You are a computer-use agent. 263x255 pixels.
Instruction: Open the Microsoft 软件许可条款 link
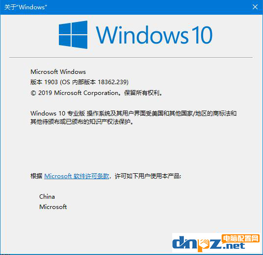(x=77, y=176)
